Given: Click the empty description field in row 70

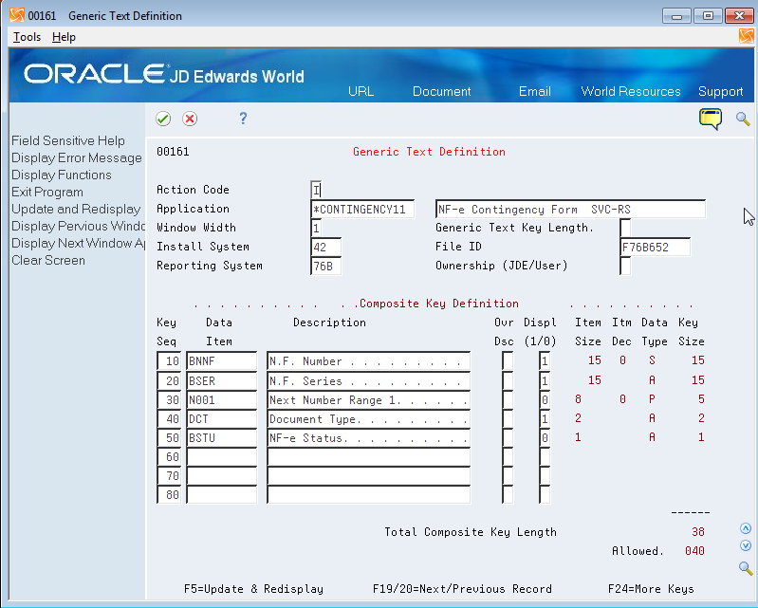Looking at the screenshot, I should pos(369,475).
